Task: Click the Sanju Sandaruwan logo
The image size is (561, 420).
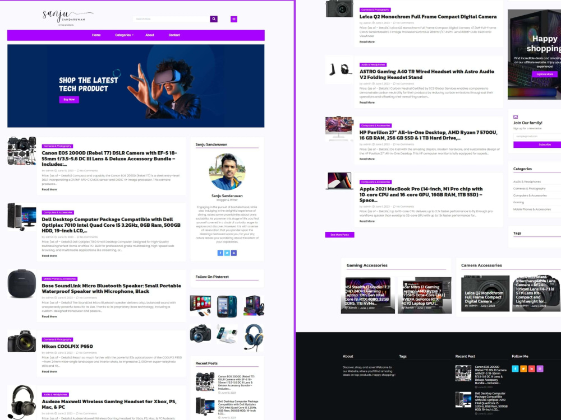Action: point(67,17)
